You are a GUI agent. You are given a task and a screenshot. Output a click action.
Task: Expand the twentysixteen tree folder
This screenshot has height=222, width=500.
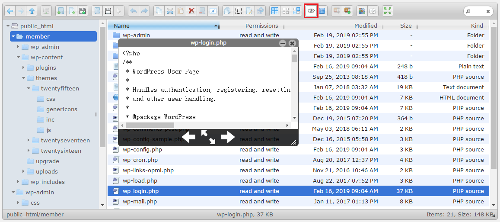29,151
